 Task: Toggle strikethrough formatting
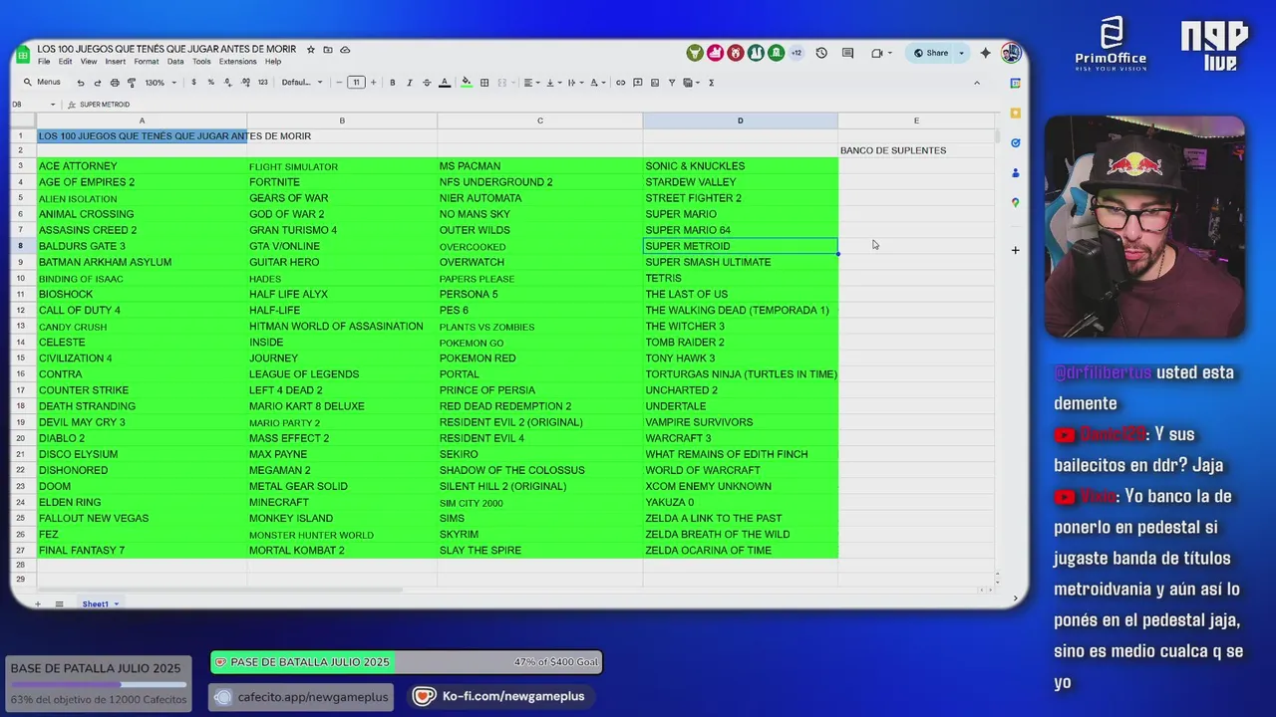(427, 83)
